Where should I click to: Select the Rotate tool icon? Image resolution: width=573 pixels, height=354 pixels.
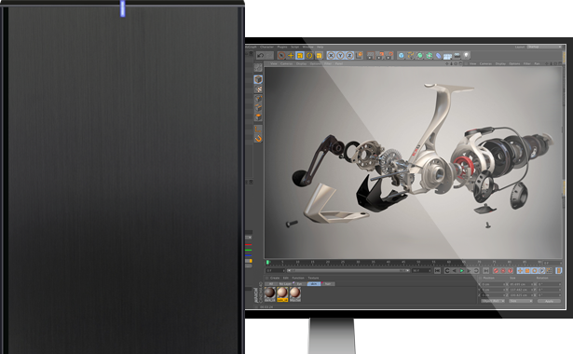coord(309,56)
